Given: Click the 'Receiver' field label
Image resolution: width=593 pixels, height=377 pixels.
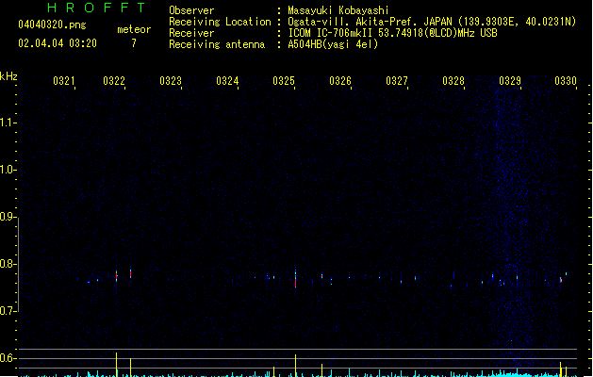Looking at the screenshot, I should coord(191,33).
